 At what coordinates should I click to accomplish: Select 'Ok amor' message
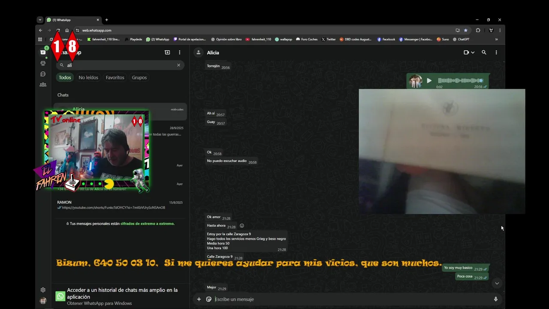219,218
